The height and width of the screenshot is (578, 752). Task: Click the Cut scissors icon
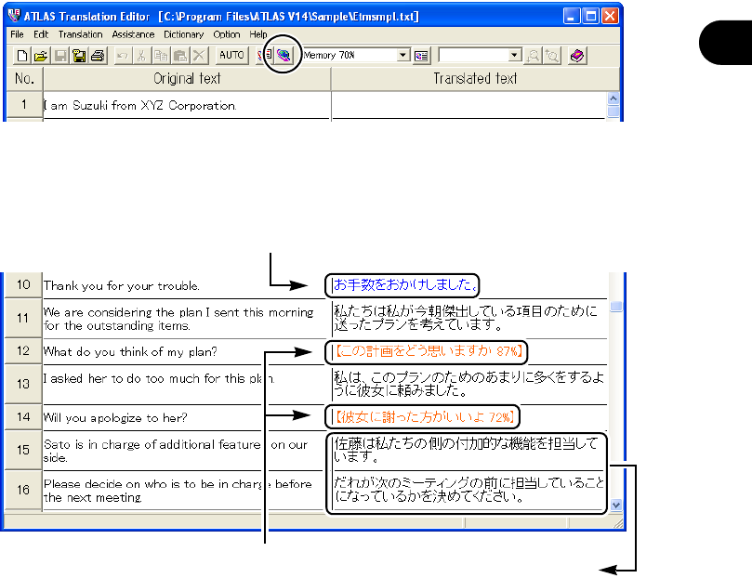pos(141,56)
